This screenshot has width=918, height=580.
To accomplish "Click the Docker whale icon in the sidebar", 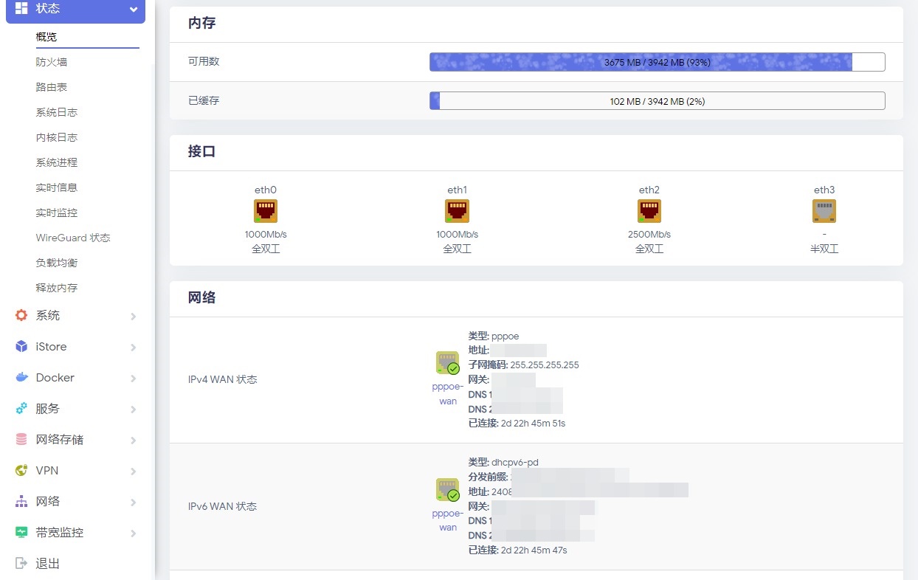I will click(23, 377).
